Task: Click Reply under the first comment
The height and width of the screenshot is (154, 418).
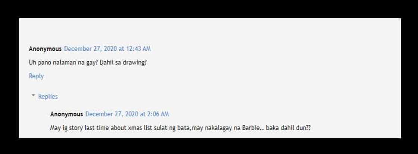Action: 36,76
